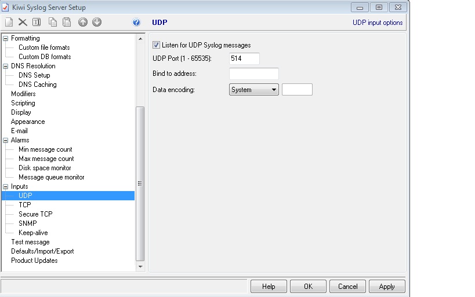Image resolution: width=475 pixels, height=297 pixels.
Task: Open the Display settings page
Action: tap(21, 112)
